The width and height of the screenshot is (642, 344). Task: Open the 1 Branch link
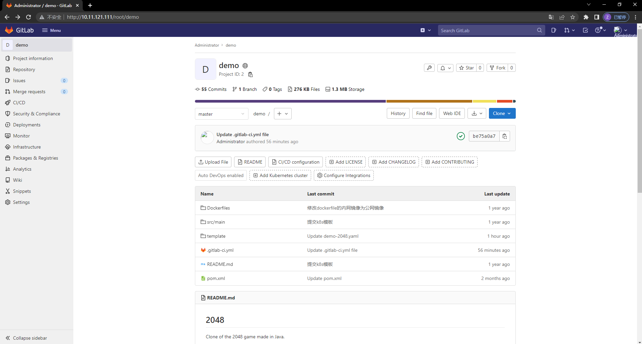[244, 89]
